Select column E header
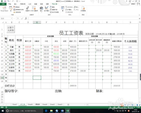The width and height of the screenshot is (141, 113). [x=37, y=22]
